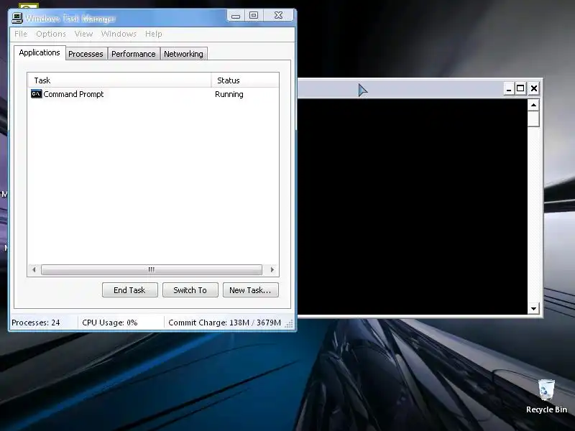Open the Options menu
575x431 pixels.
(x=51, y=34)
